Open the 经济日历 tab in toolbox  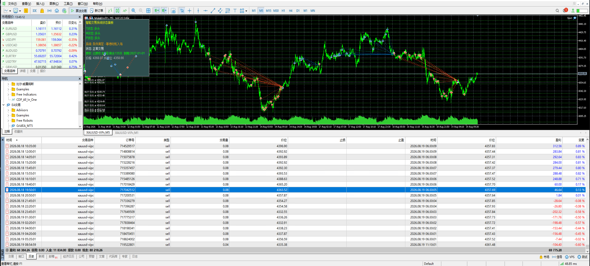pos(69,257)
